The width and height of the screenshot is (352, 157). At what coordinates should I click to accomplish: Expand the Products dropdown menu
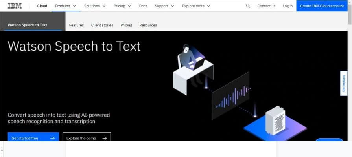65,6
